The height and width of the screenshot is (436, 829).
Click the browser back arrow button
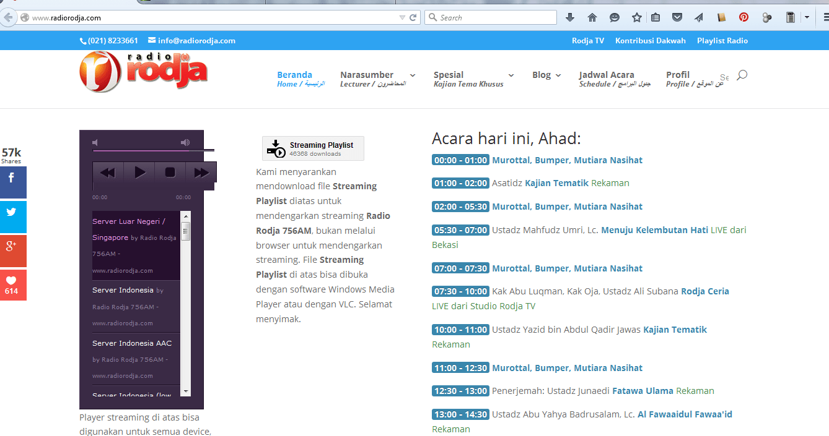(x=7, y=18)
